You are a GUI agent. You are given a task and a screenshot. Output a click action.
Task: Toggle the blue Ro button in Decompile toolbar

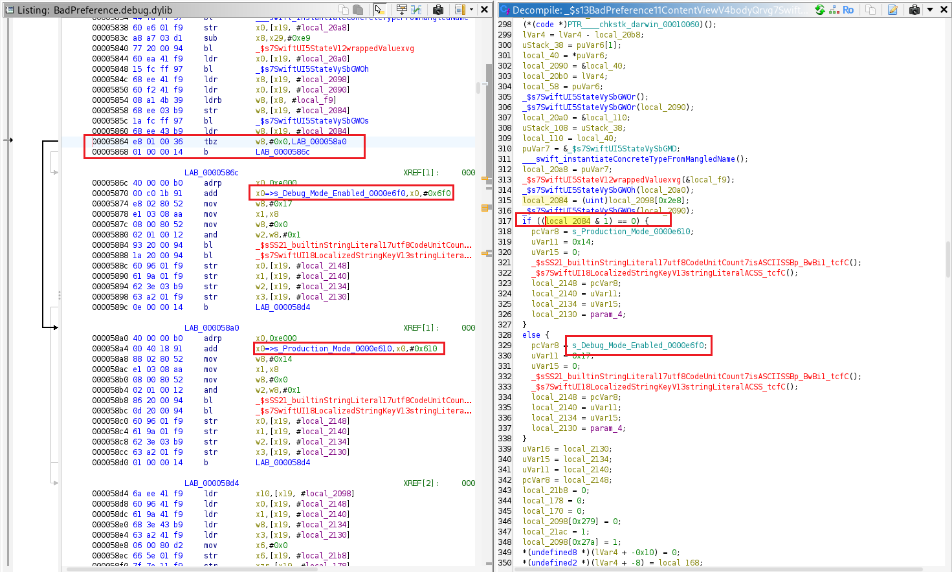click(x=848, y=10)
